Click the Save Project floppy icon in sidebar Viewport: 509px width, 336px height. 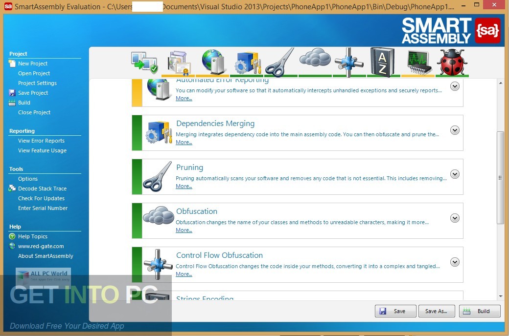(12, 93)
